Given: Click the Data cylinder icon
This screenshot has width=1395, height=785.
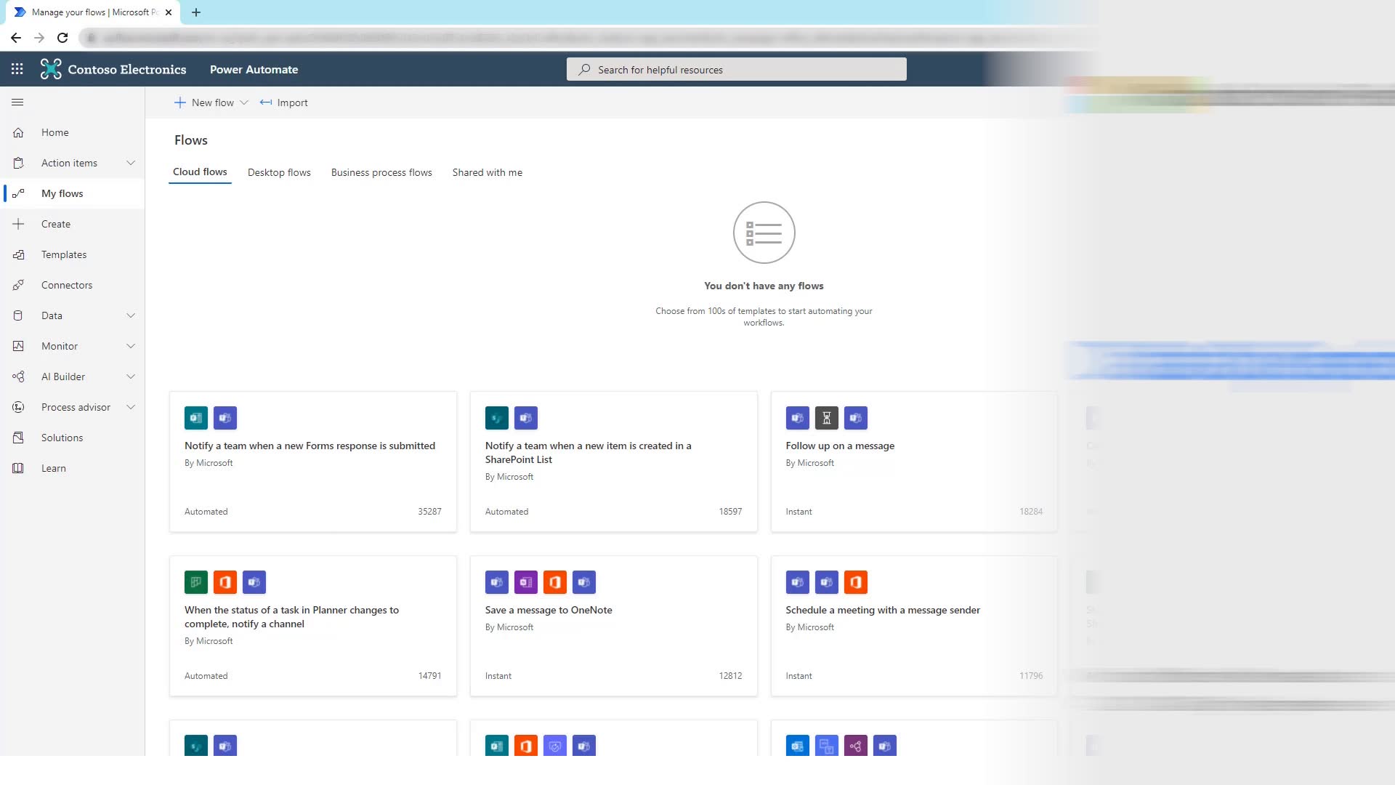Looking at the screenshot, I should click(x=18, y=315).
